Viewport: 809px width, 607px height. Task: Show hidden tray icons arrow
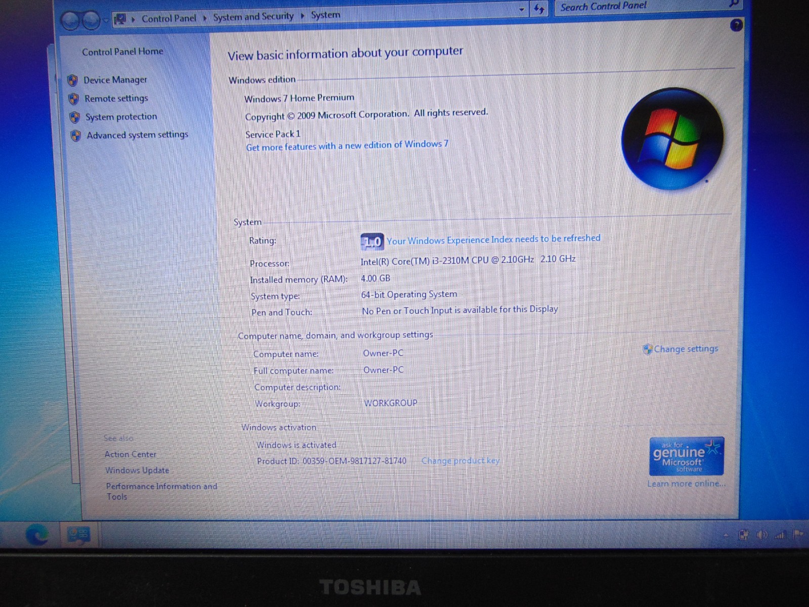click(x=727, y=535)
